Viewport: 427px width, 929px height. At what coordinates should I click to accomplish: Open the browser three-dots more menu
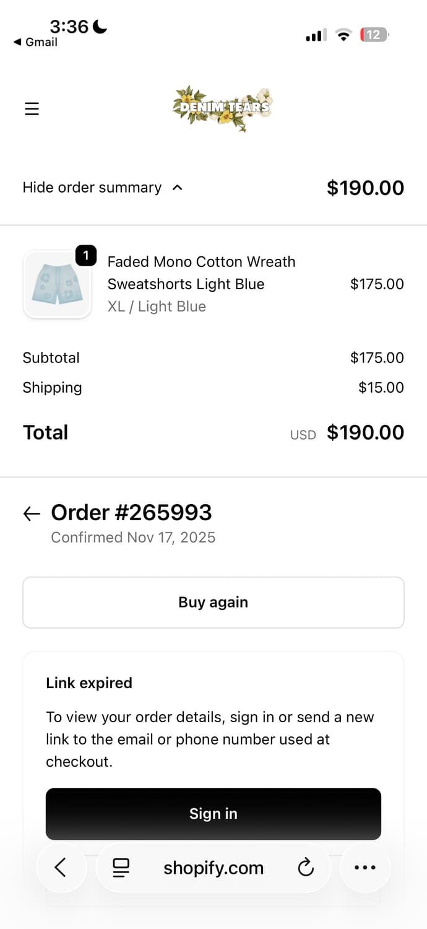[365, 868]
